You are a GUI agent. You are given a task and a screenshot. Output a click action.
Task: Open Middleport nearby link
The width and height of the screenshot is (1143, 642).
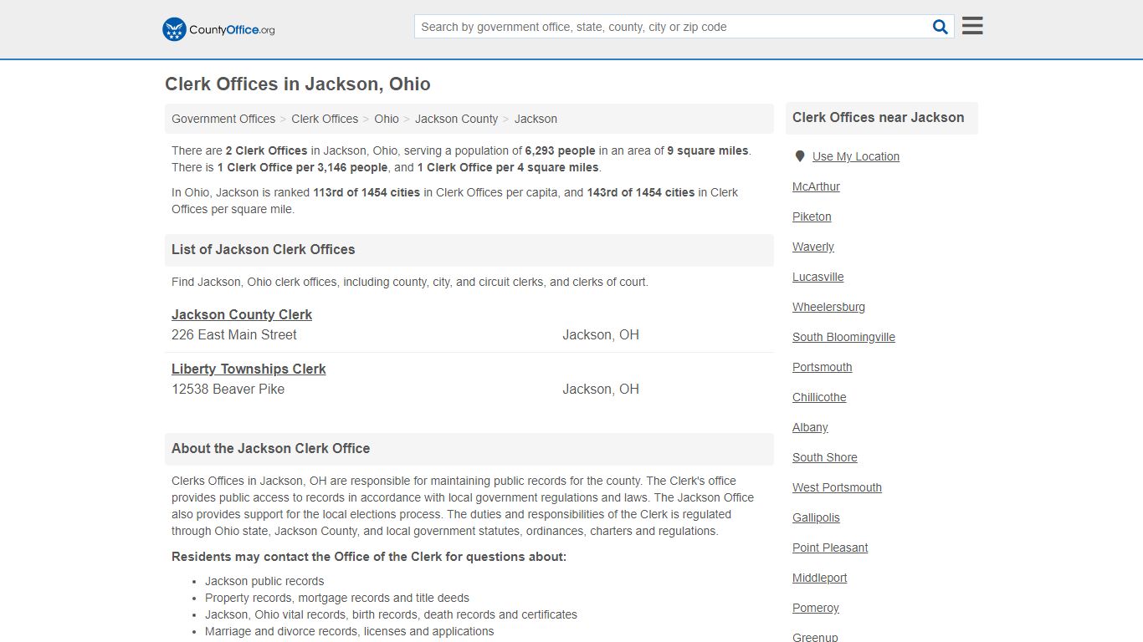[x=820, y=578]
